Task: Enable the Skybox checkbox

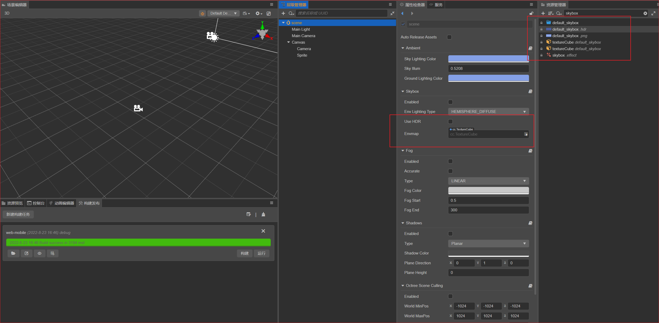Action: [x=450, y=102]
